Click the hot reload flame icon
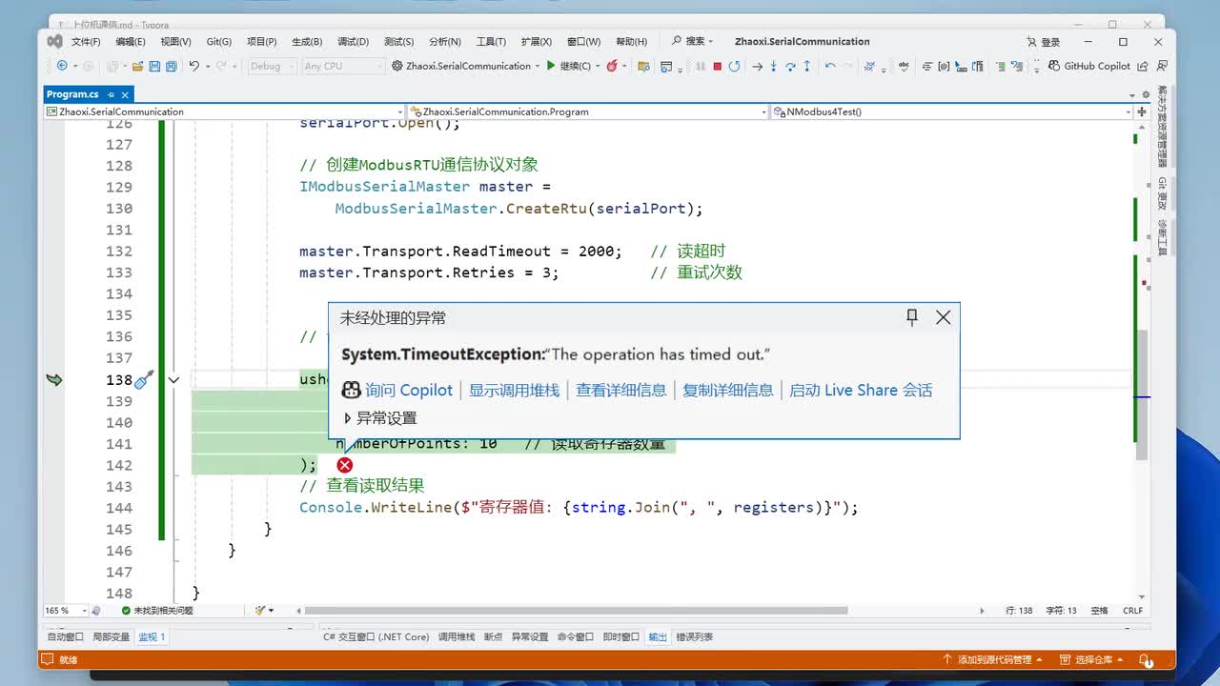This screenshot has height=686, width=1220. click(x=612, y=66)
